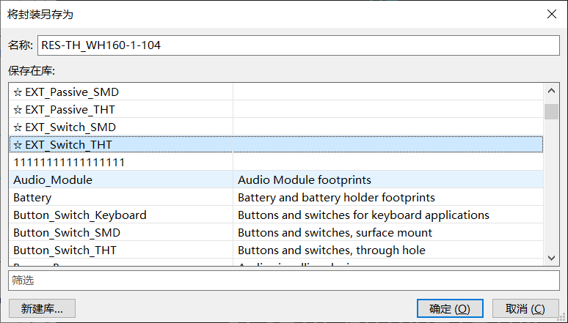Click the 取消 (C) cancel button
This screenshot has width=568, height=323.
[525, 309]
